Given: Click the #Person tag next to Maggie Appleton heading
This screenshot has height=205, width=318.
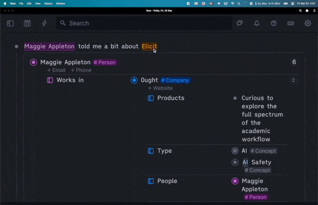Looking at the screenshot, I should [105, 62].
